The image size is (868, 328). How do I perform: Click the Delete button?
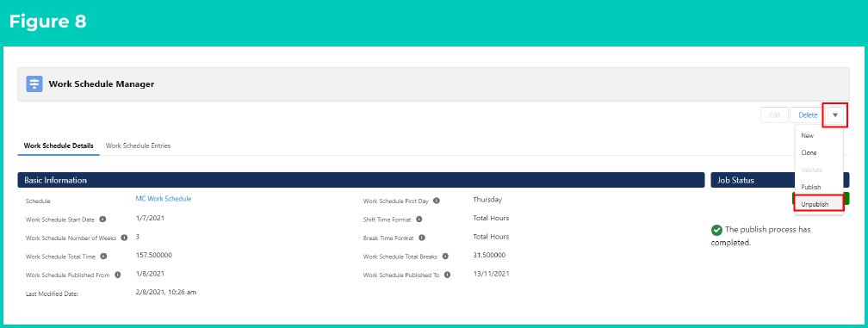pyautogui.click(x=808, y=115)
